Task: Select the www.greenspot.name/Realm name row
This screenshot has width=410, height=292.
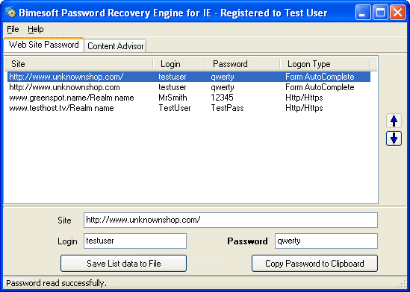Action: 189,98
